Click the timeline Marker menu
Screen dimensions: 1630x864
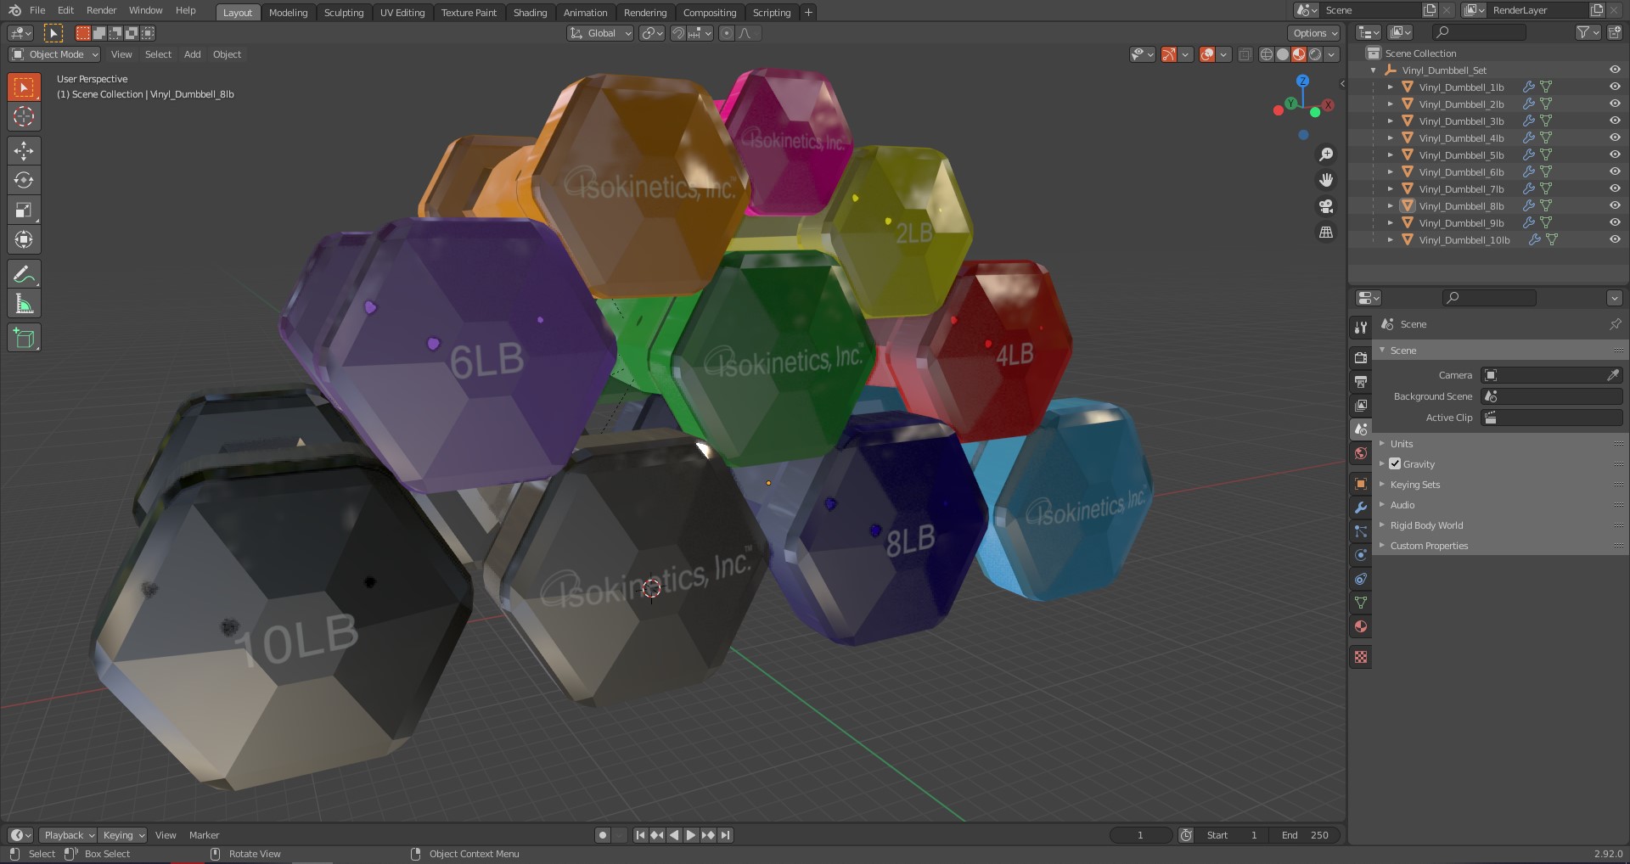[204, 835]
